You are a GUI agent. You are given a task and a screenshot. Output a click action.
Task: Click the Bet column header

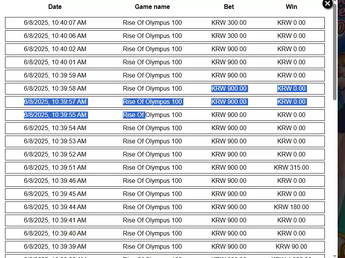(x=229, y=7)
